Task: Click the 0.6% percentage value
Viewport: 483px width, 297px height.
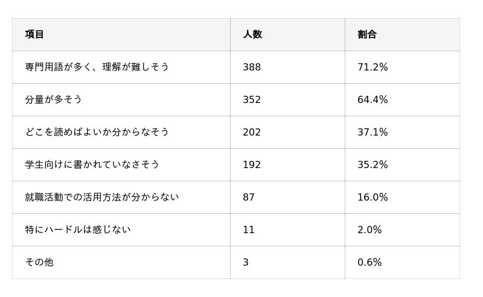Action: [369, 262]
